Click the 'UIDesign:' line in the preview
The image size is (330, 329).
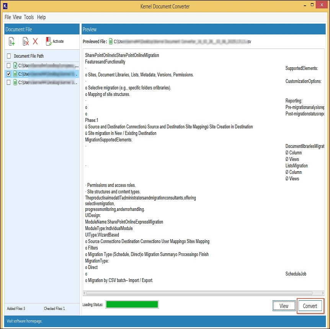(93, 216)
